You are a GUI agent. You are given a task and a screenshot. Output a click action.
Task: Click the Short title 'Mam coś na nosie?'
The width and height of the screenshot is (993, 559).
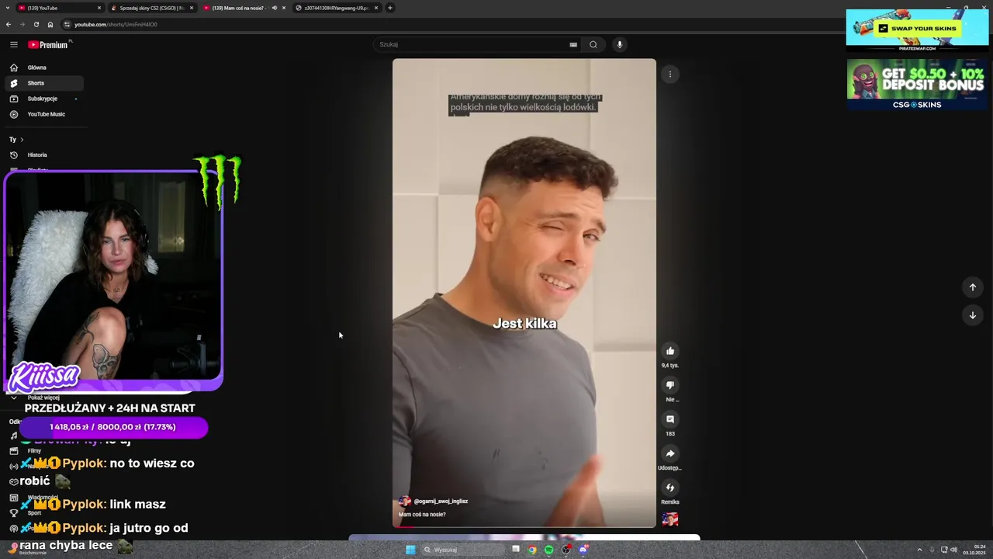pos(422,515)
